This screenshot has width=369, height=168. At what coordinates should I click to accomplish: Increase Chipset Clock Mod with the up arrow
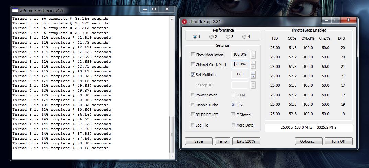(253, 63)
